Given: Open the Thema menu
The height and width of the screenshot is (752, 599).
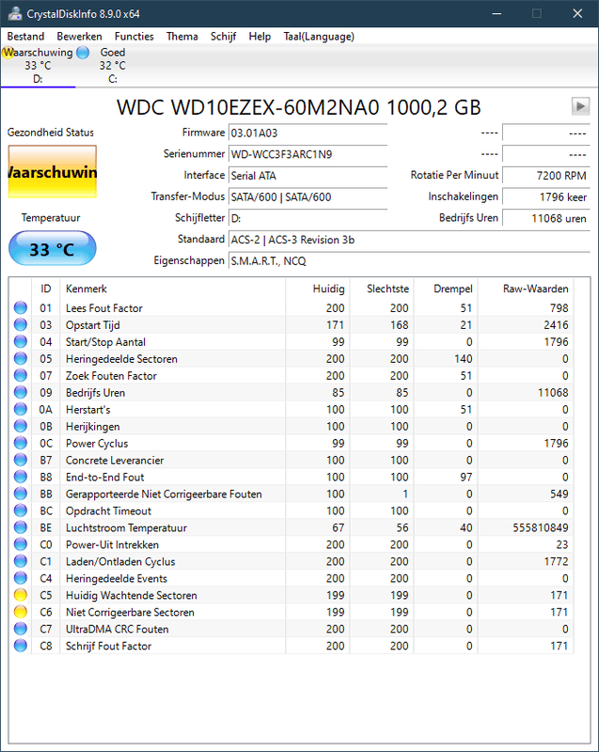Looking at the screenshot, I should (x=181, y=37).
